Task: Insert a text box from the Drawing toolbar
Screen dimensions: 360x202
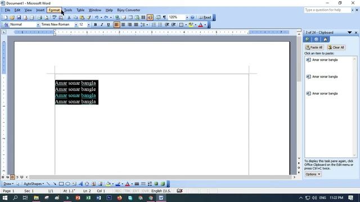Action: (74, 183)
